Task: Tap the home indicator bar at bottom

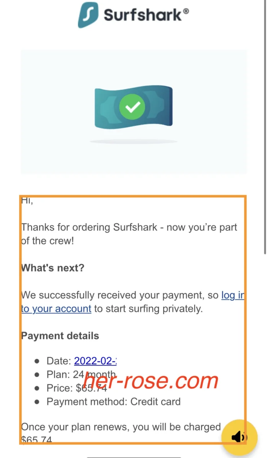Action: (134, 457)
